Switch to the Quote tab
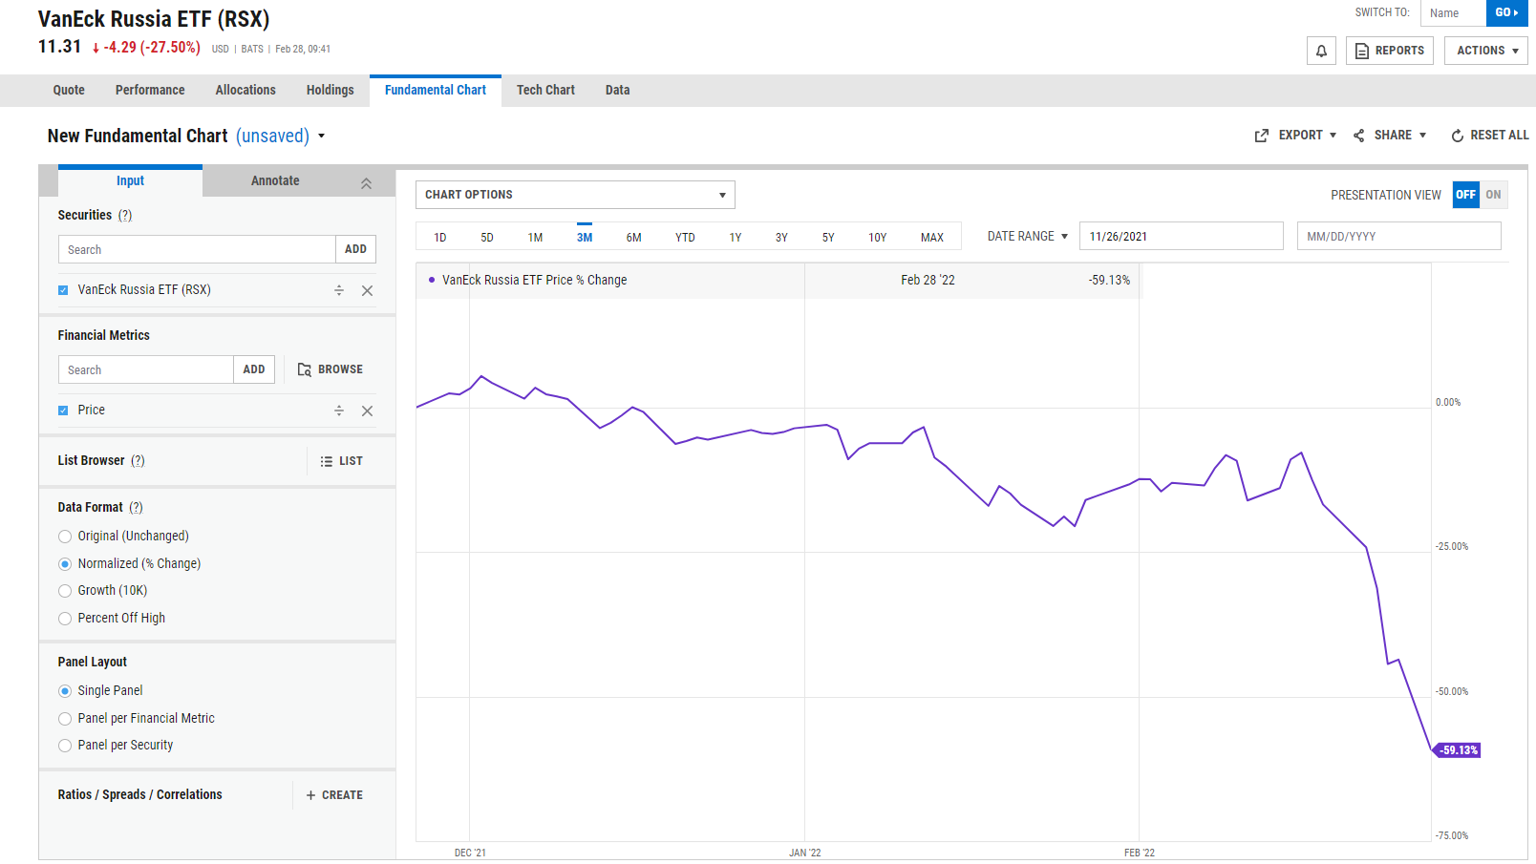The image size is (1536, 864). (x=69, y=91)
